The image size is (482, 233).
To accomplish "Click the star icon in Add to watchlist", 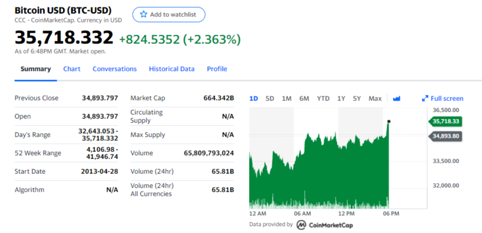I will tap(143, 14).
